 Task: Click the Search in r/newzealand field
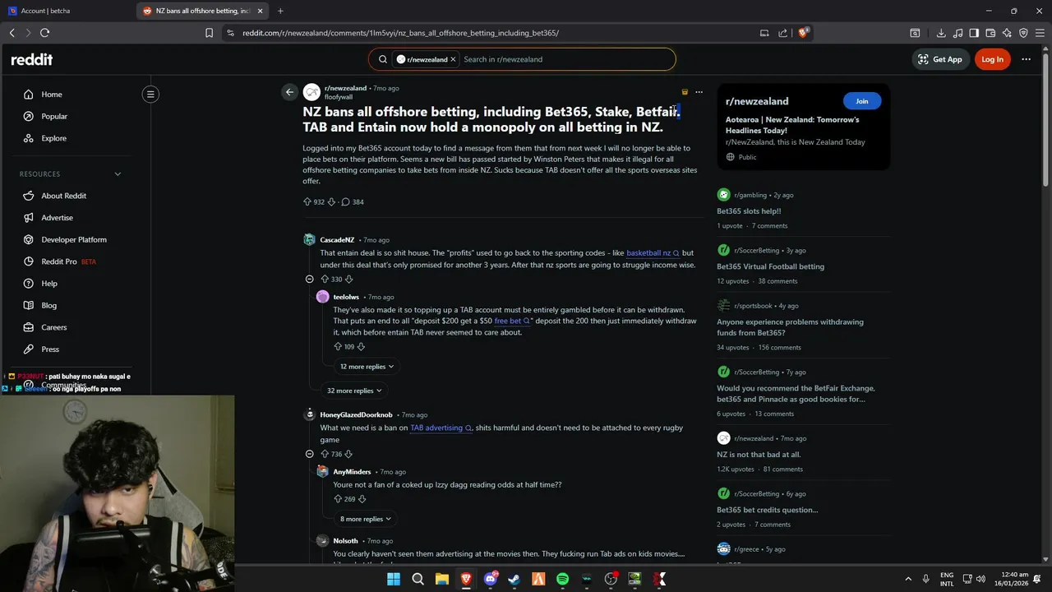tap(565, 59)
